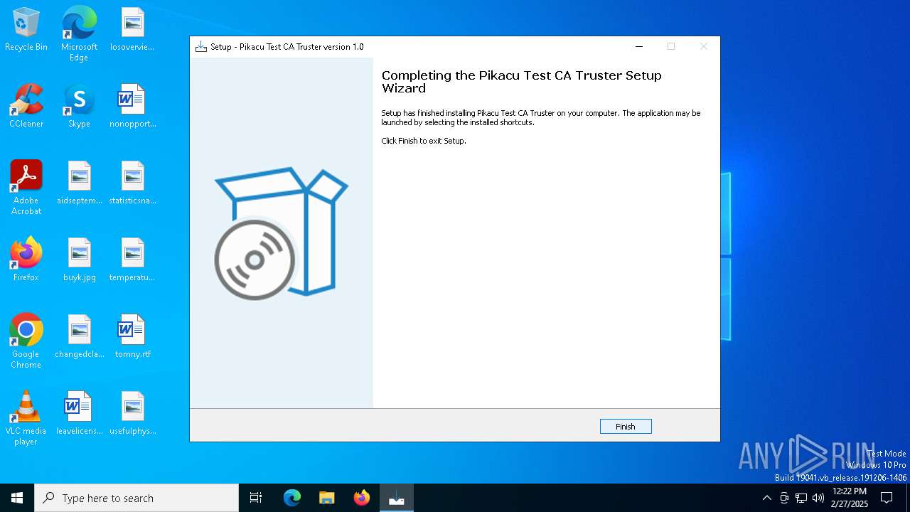
Task: Select the losovervie... image file icon
Action: point(132,30)
